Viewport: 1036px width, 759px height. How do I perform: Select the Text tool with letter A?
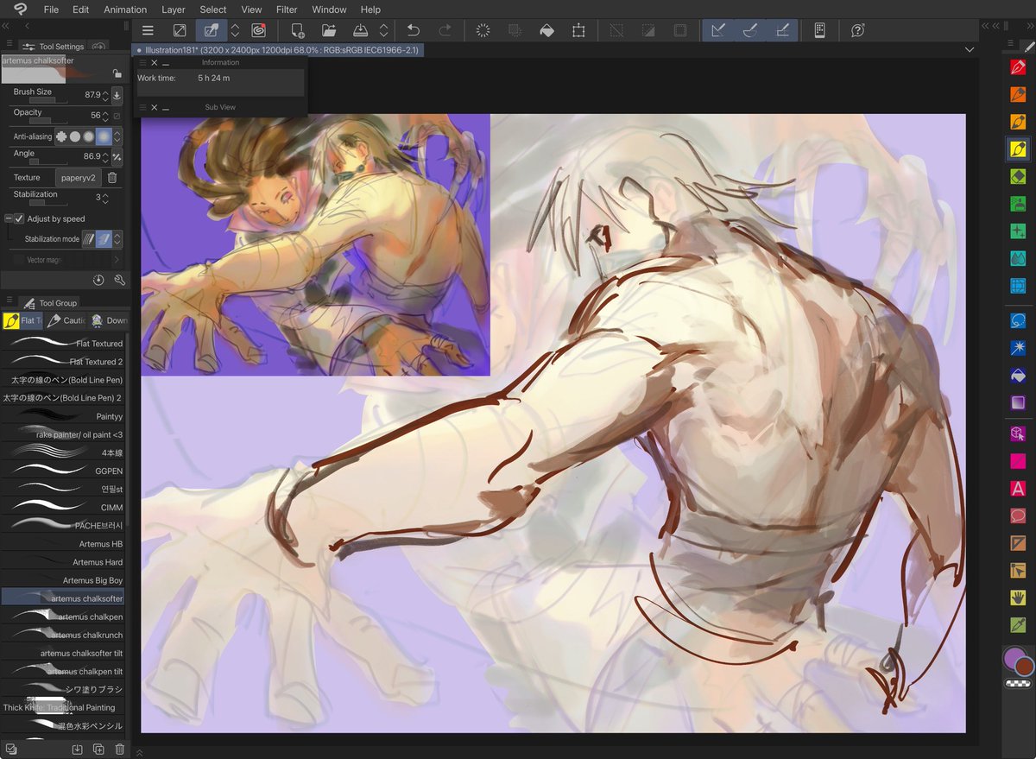point(1018,489)
